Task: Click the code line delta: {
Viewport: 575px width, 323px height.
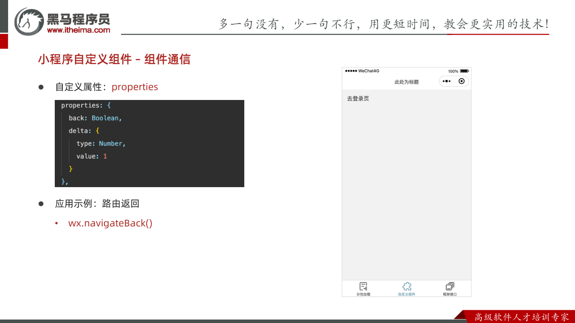Action: [84, 131]
